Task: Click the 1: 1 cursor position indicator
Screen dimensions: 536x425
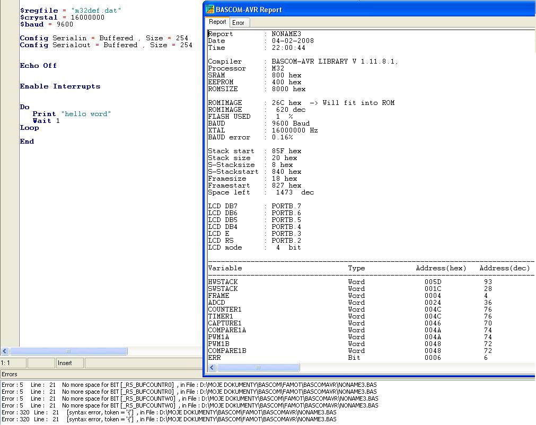Action: 13,363
